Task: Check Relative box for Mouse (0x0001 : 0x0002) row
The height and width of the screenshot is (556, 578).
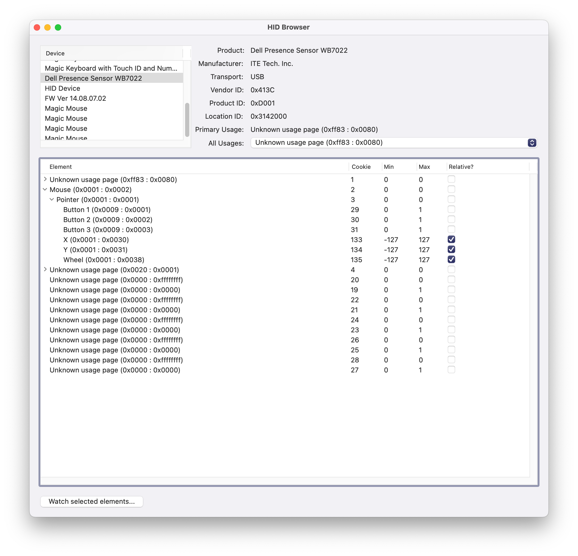Action: (x=451, y=189)
